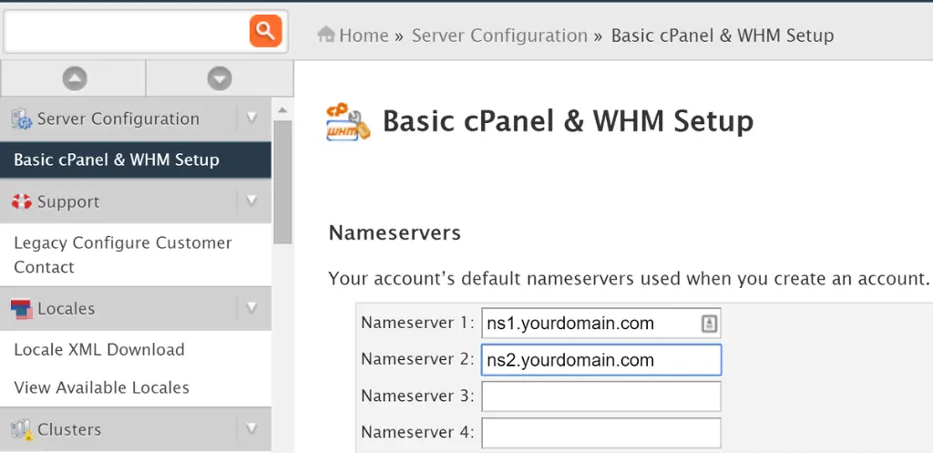
Task: Go to Server Configuration breadcrumb link
Action: coord(500,36)
